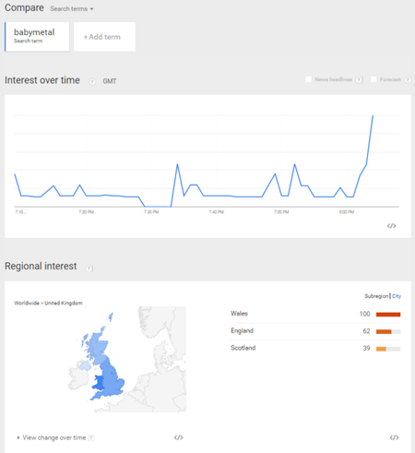The height and width of the screenshot is (453, 415).
Task: Enable the News headlines checkbox
Action: click(308, 79)
